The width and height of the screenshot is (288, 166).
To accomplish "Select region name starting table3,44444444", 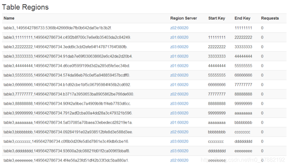I will (67, 66).
